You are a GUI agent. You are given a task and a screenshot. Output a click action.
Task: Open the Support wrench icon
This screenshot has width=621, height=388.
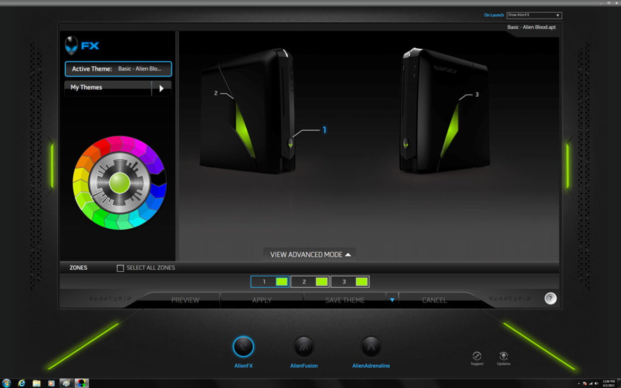pyautogui.click(x=477, y=356)
